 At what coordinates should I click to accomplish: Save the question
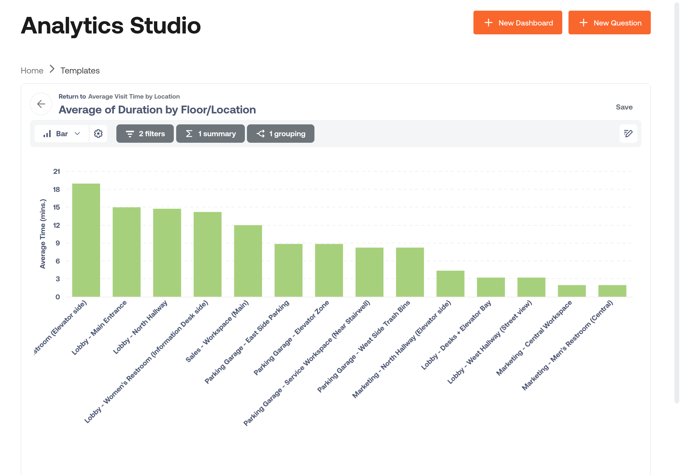pyautogui.click(x=624, y=107)
